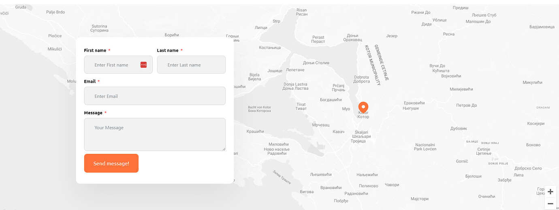Viewport: 559px width, 210px height.
Task: Click the GEMEINDE CETINJE map label
Action: (x=382, y=63)
